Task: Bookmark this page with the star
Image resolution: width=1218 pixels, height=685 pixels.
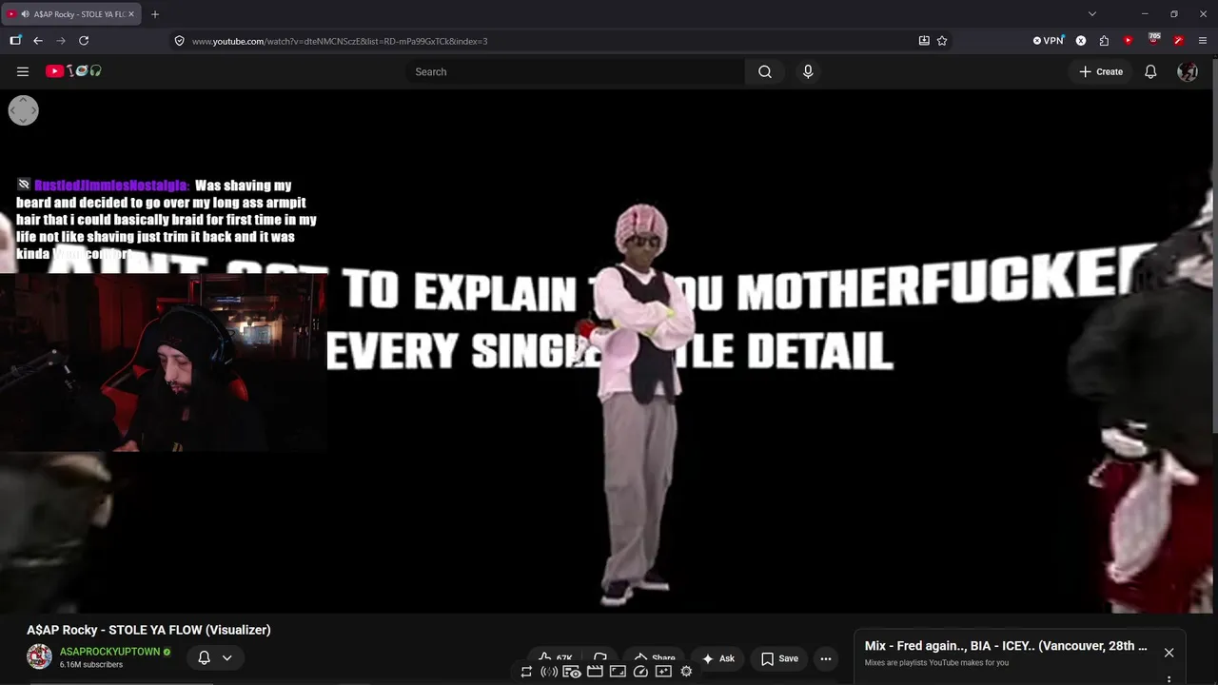Action: click(x=942, y=41)
